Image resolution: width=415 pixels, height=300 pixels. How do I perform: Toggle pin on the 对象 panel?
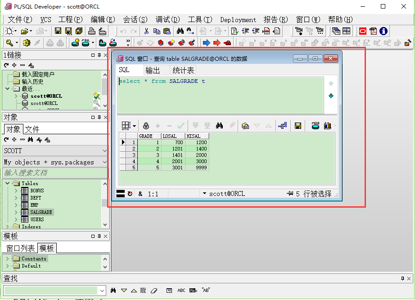coord(99,117)
